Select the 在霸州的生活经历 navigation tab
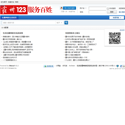 (x=9, y=18)
